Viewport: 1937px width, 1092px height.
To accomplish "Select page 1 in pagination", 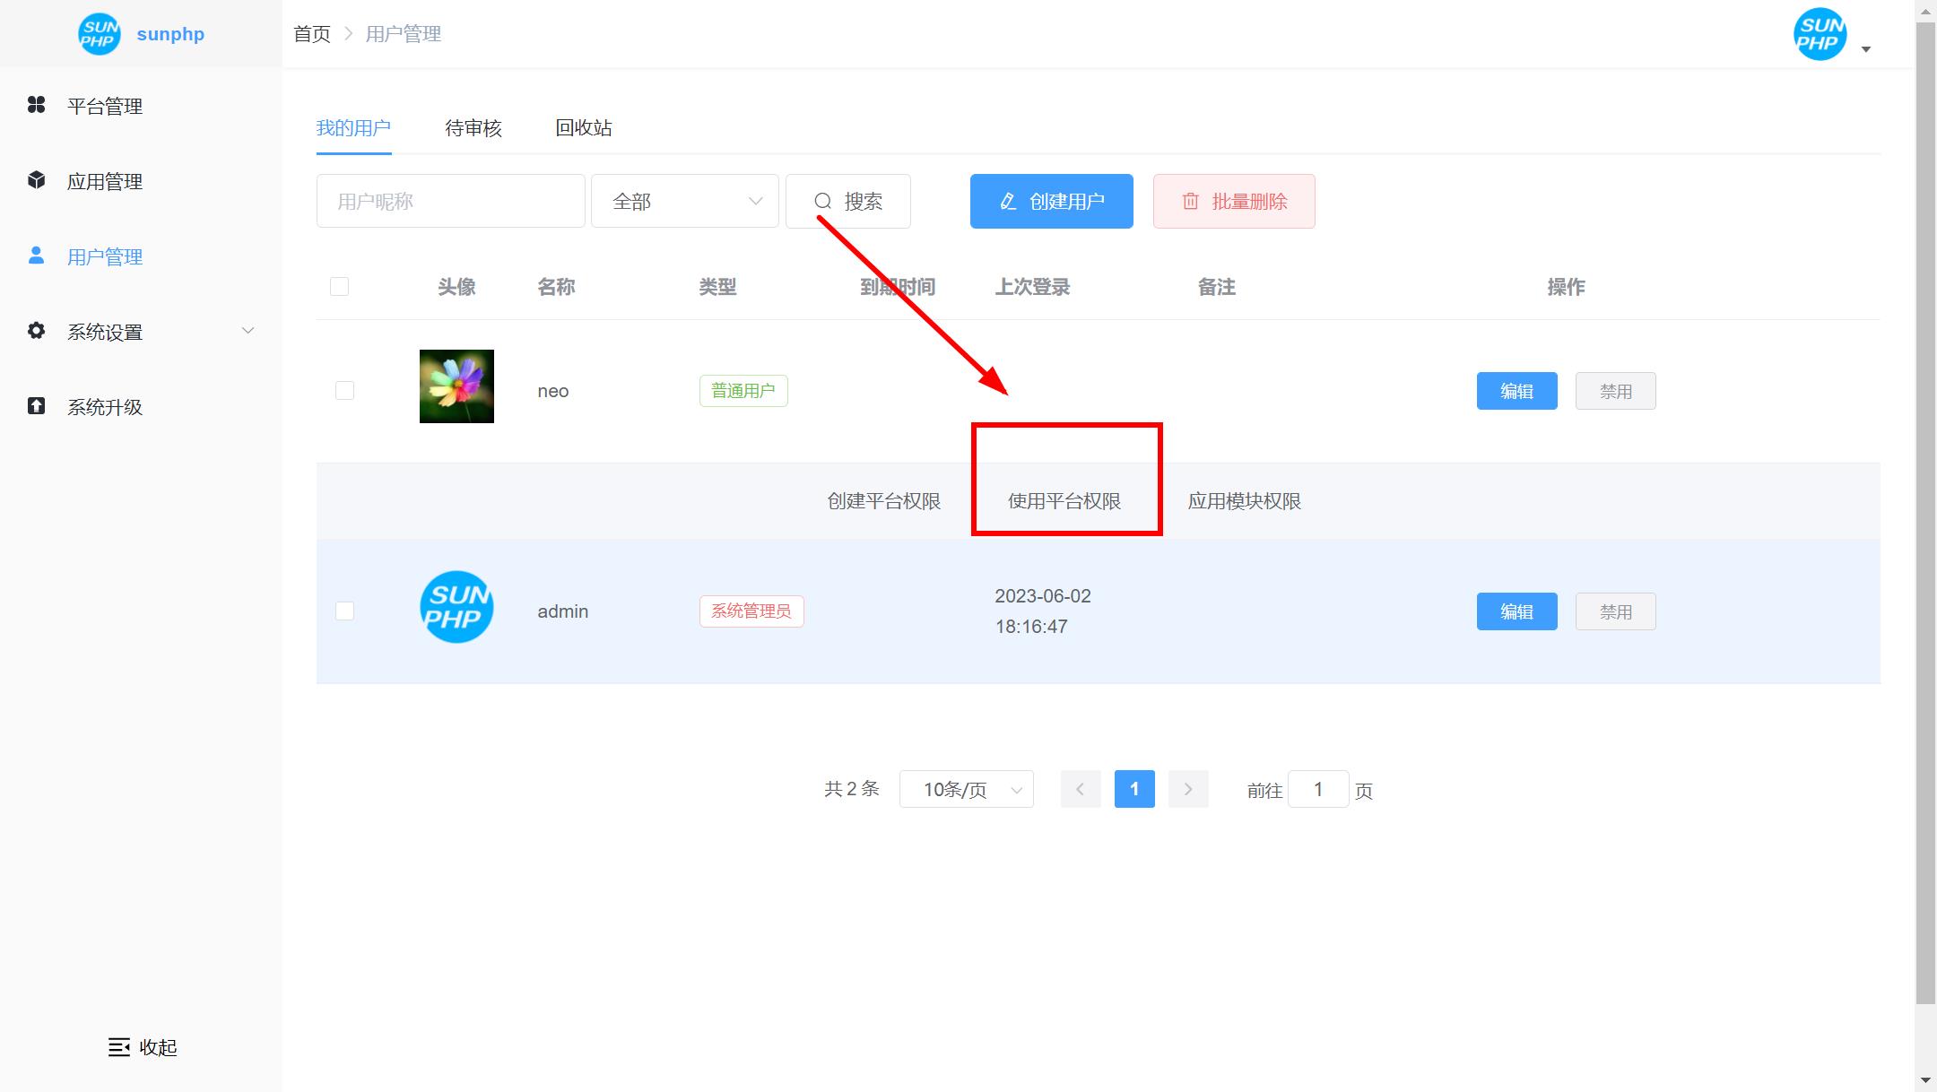I will 1134,789.
